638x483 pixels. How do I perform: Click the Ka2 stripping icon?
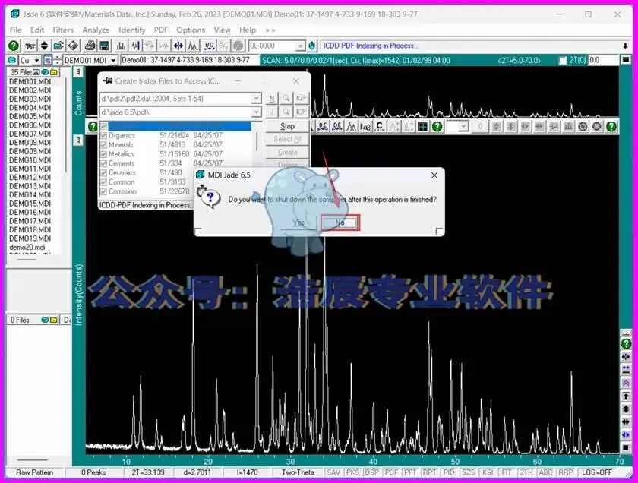click(365, 127)
